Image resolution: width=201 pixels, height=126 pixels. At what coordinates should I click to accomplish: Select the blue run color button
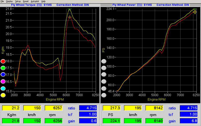pos(3,75)
